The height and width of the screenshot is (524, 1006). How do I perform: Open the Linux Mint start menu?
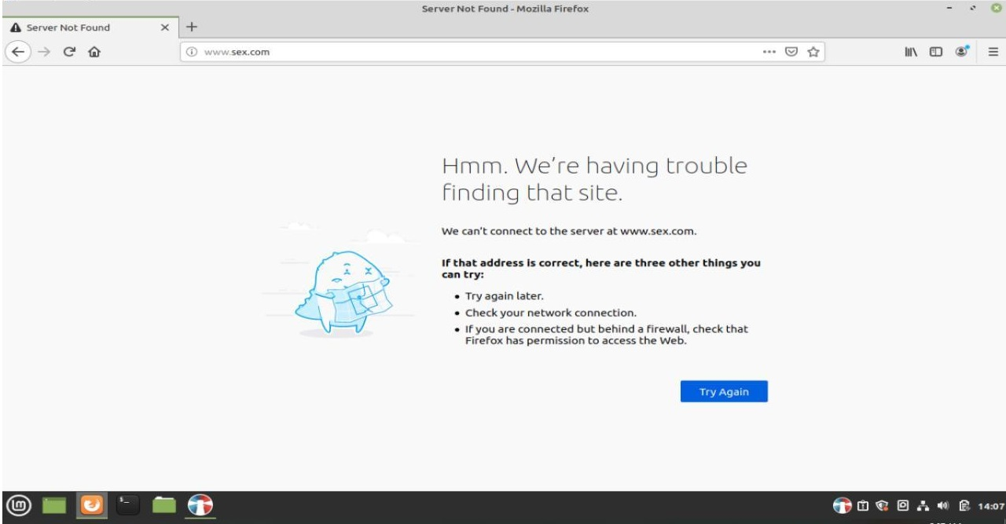pos(20,506)
